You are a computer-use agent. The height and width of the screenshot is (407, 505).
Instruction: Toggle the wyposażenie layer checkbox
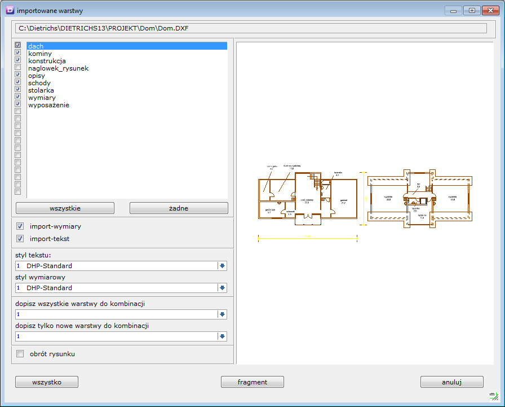(x=17, y=104)
